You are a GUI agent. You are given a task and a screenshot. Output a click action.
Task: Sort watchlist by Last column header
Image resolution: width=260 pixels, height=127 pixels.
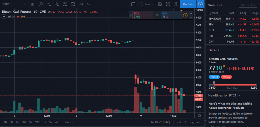231,13
